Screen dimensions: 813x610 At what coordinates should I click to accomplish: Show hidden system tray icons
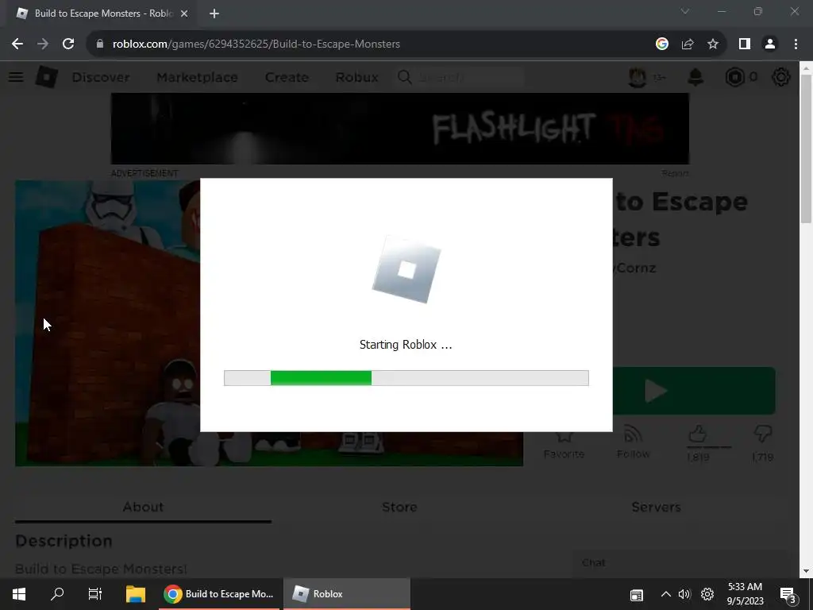666,594
